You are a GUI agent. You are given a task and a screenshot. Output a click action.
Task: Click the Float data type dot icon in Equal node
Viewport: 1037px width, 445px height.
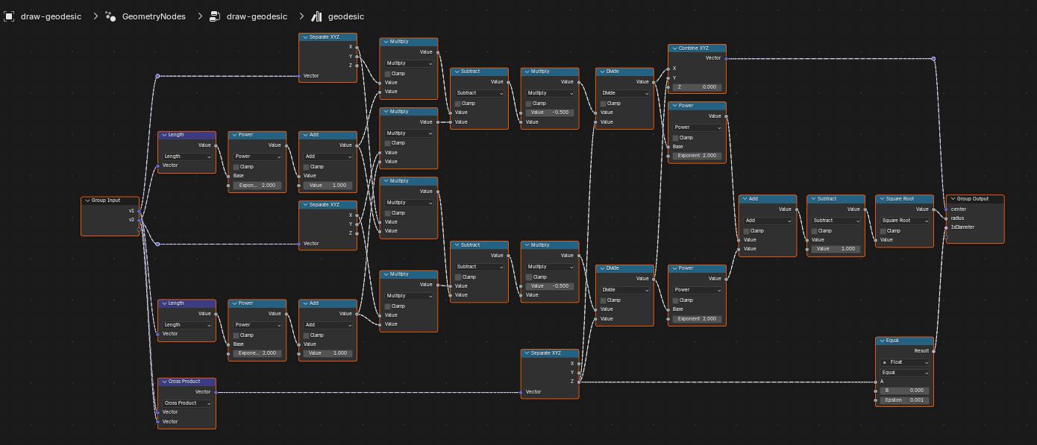(884, 362)
